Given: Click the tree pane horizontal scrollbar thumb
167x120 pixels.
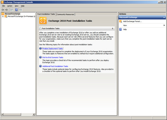Looking at the screenshot, I should click(12, 114).
